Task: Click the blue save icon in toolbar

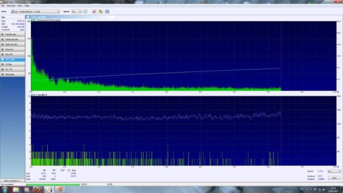Action: pyautogui.click(x=107, y=11)
